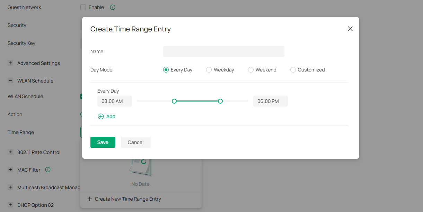Expand the Multicast/Broadcast Management section
Viewport: 423px width, 212px height.
point(10,187)
